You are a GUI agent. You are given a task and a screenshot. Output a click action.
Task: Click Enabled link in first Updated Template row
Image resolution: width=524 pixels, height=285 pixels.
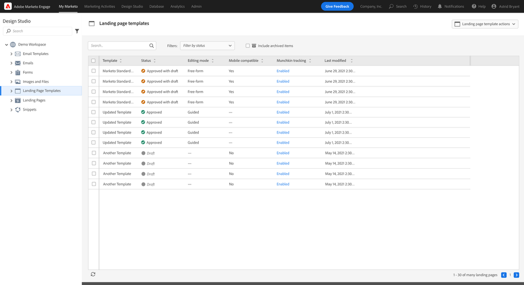[x=283, y=112]
